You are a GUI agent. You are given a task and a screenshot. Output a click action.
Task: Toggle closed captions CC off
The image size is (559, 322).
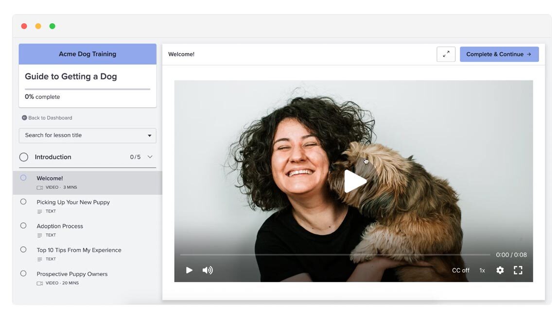(x=460, y=270)
